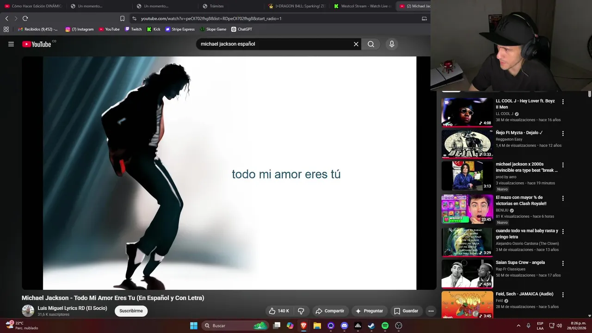Viewport: 592px width, 333px height.
Task: Select the (2) Michael Jackson tab
Action: click(415, 6)
